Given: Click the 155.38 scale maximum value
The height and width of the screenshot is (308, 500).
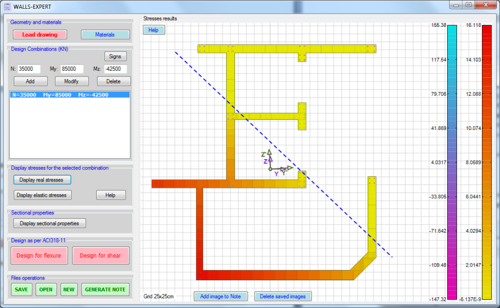Looking at the screenshot, I should point(438,25).
